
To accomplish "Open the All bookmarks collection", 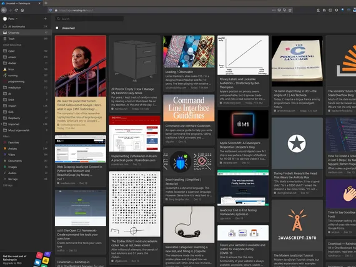I will pos(26,26).
